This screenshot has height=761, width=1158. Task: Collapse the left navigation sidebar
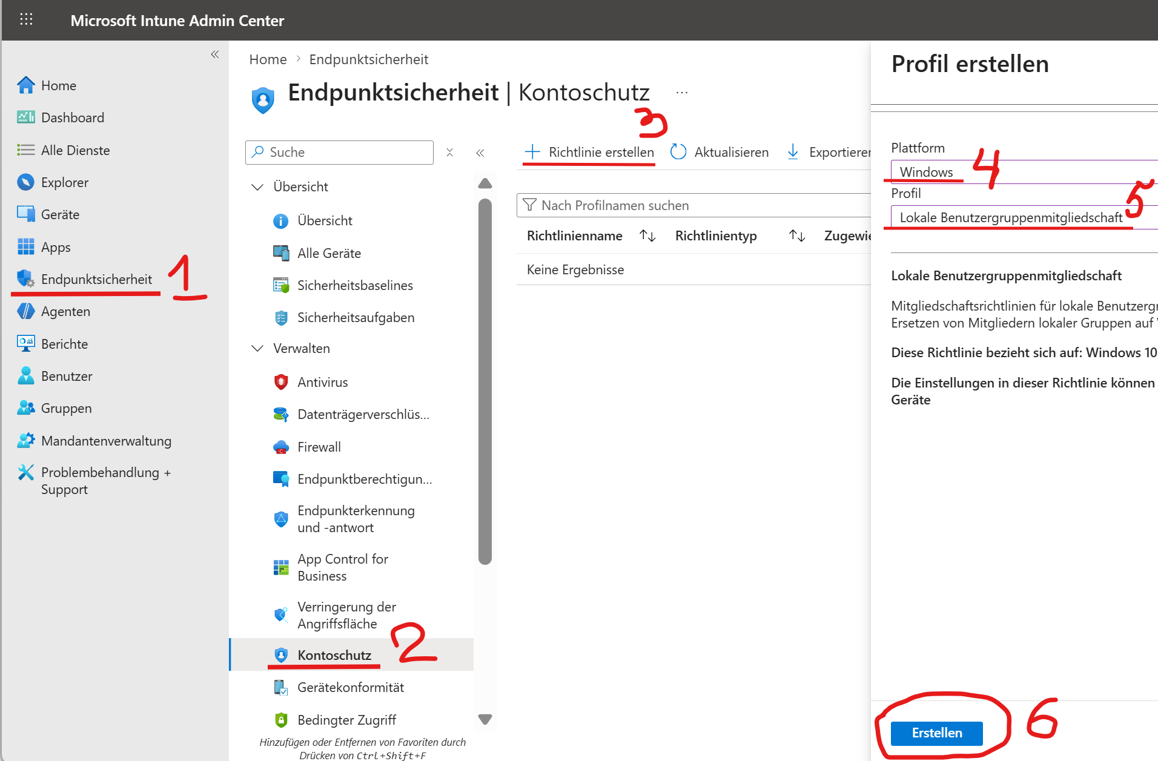[x=214, y=54]
